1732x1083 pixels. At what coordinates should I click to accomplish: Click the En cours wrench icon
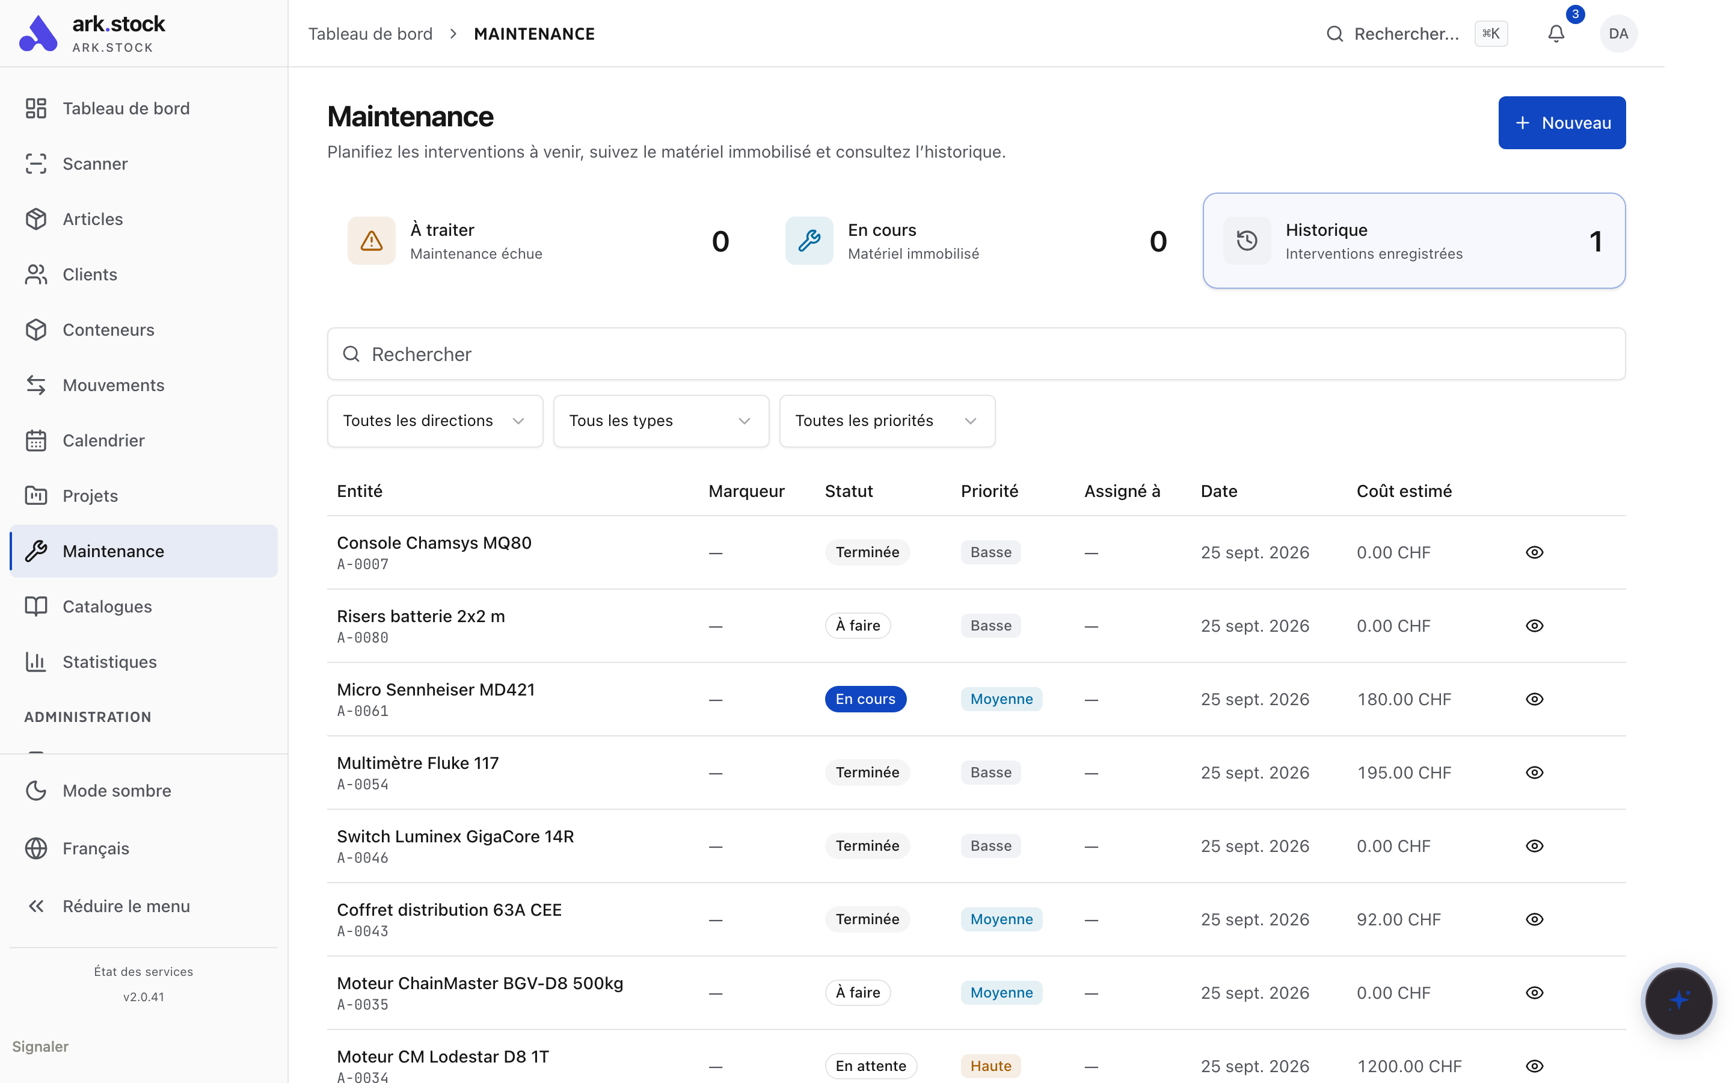click(x=809, y=241)
